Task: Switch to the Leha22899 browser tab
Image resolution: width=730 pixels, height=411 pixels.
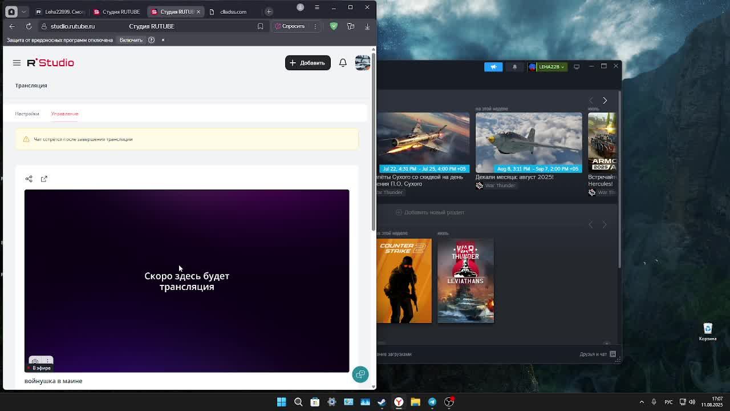Action: [60, 11]
